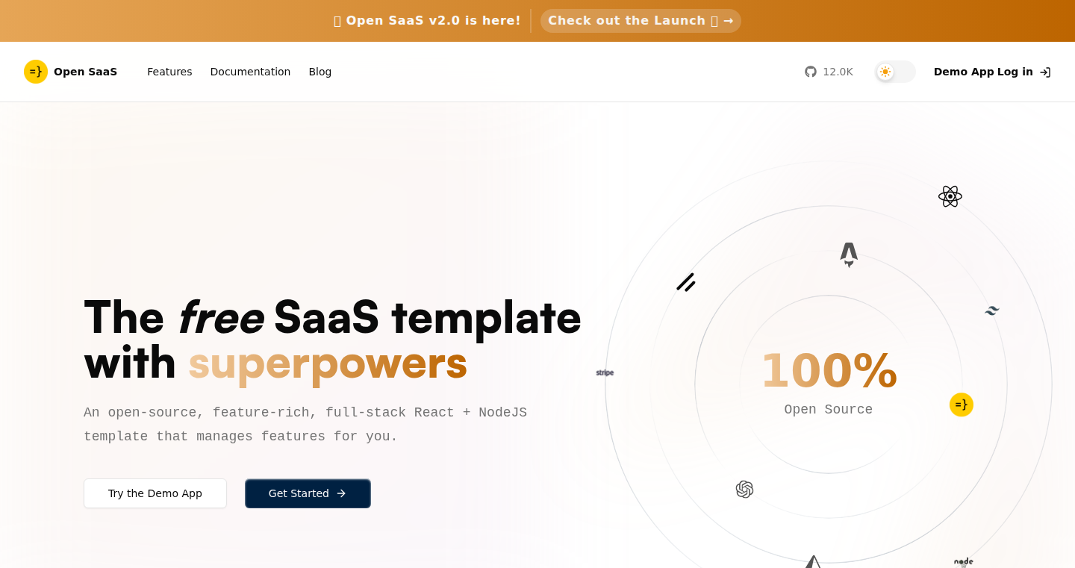
Task: Click Check out the Launch banner button
Action: point(641,21)
